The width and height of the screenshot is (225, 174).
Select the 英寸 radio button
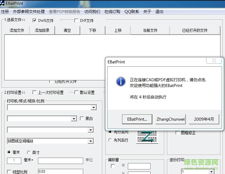coord(29,152)
